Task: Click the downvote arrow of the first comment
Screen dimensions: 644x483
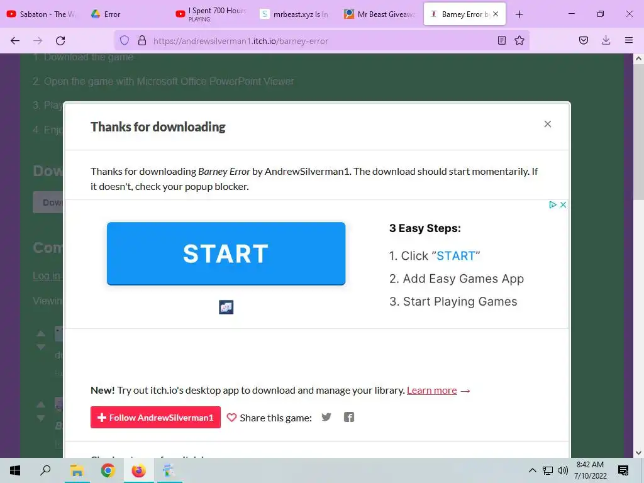Action: 41,347
